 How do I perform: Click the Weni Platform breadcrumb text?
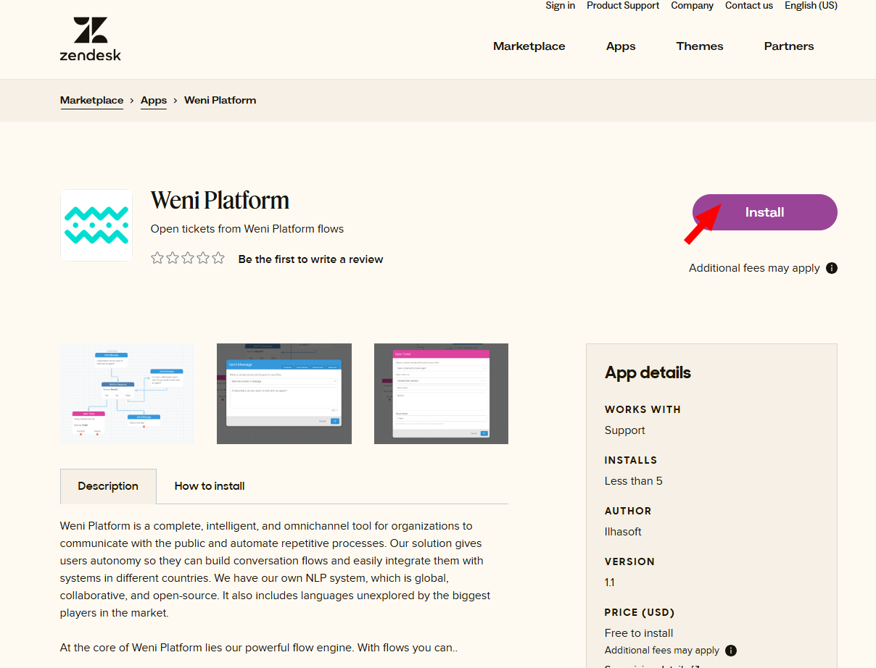[x=220, y=101]
